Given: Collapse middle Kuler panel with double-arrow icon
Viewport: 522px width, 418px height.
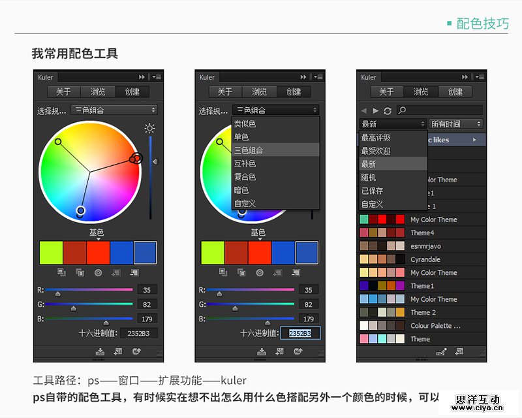Looking at the screenshot, I should tap(303, 77).
